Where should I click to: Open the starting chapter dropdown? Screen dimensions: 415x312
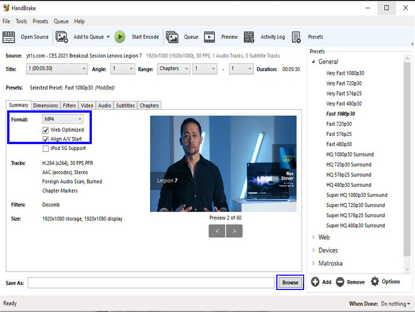pyautogui.click(x=205, y=69)
